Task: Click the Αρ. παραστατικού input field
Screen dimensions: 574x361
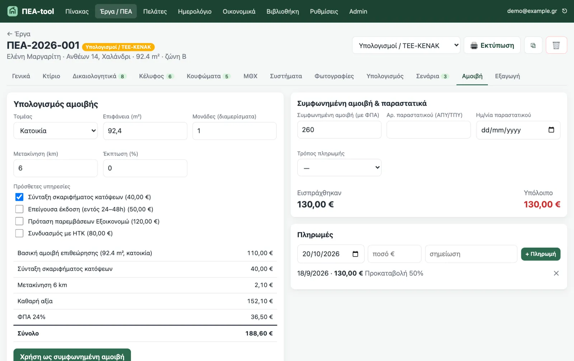Action: click(x=429, y=130)
